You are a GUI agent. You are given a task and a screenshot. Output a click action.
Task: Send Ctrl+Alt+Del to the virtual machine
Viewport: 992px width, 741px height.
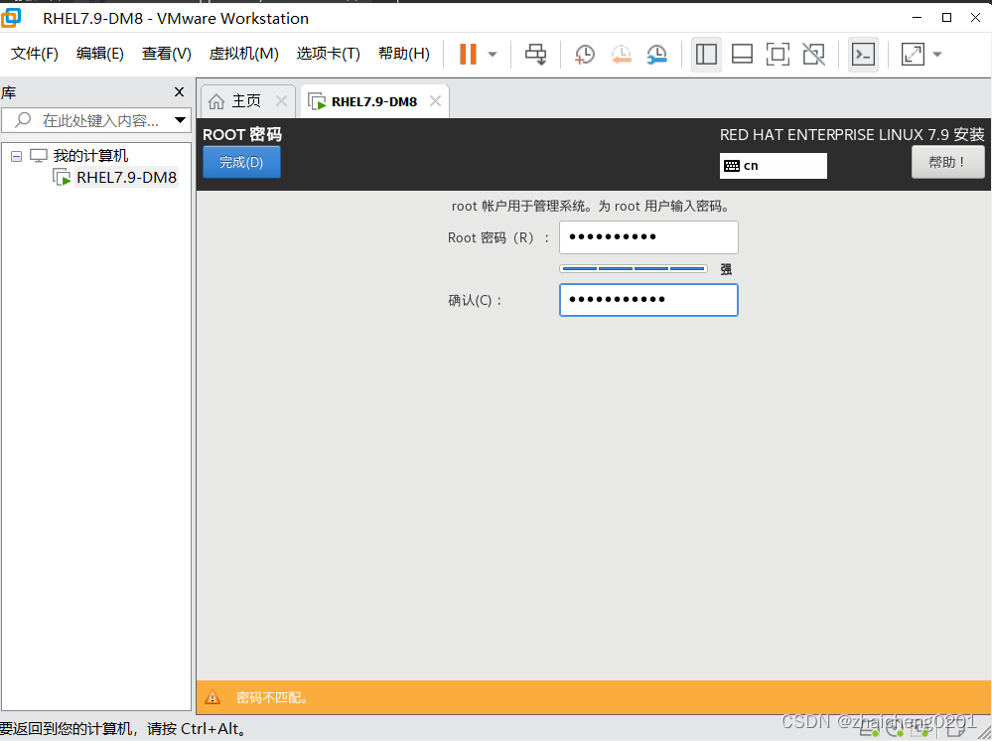tap(535, 55)
